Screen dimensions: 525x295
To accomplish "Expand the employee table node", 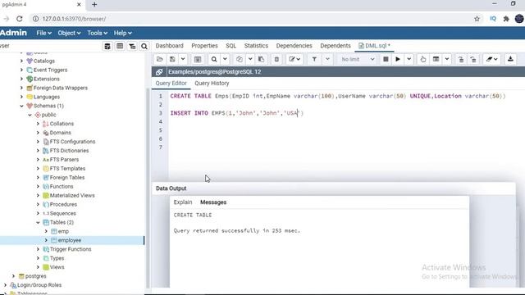I will [46, 240].
